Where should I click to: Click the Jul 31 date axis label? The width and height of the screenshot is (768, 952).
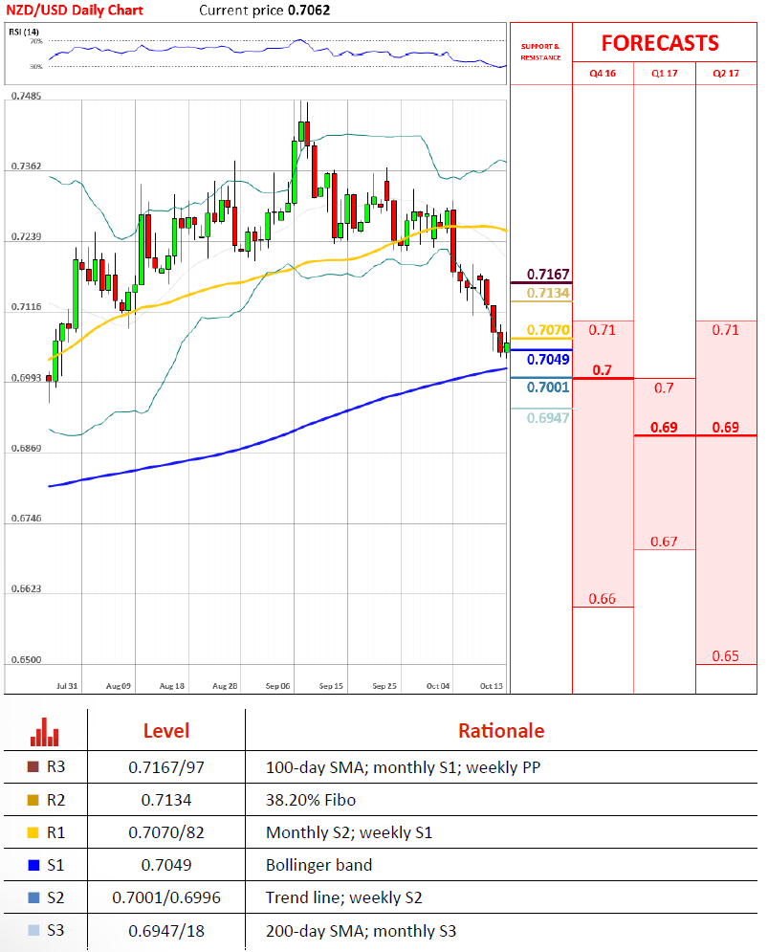pos(67,685)
